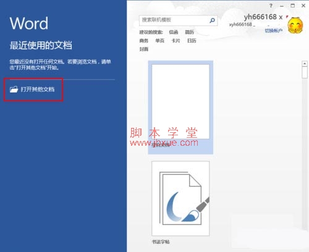The height and width of the screenshot is (252, 309).
Task: Click the user avatar emoji picture
Action: pos(295,26)
